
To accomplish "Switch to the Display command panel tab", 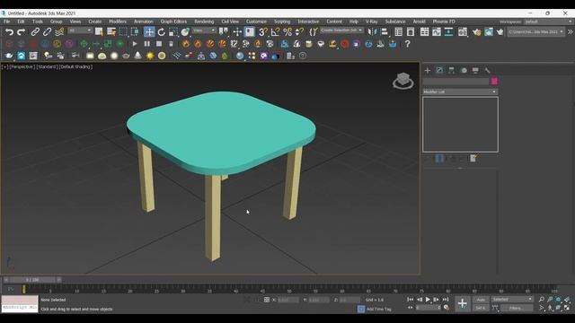I will click(475, 70).
